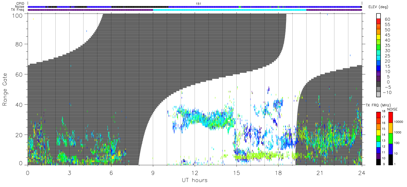407x187 pixels.
Task: Select the 3 tick on UT hours axis
Action: pos(69,172)
